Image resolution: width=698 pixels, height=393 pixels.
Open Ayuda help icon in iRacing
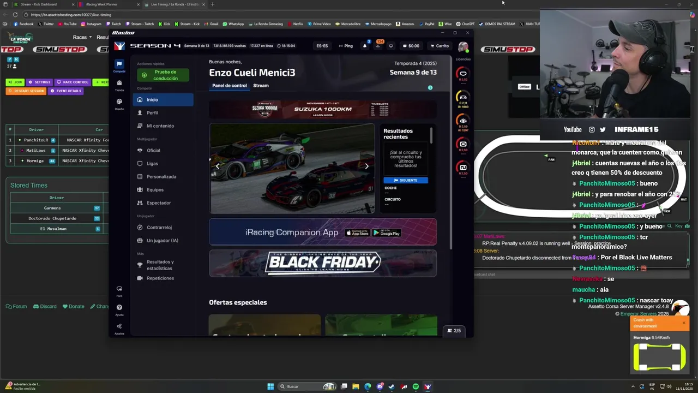coord(119,309)
